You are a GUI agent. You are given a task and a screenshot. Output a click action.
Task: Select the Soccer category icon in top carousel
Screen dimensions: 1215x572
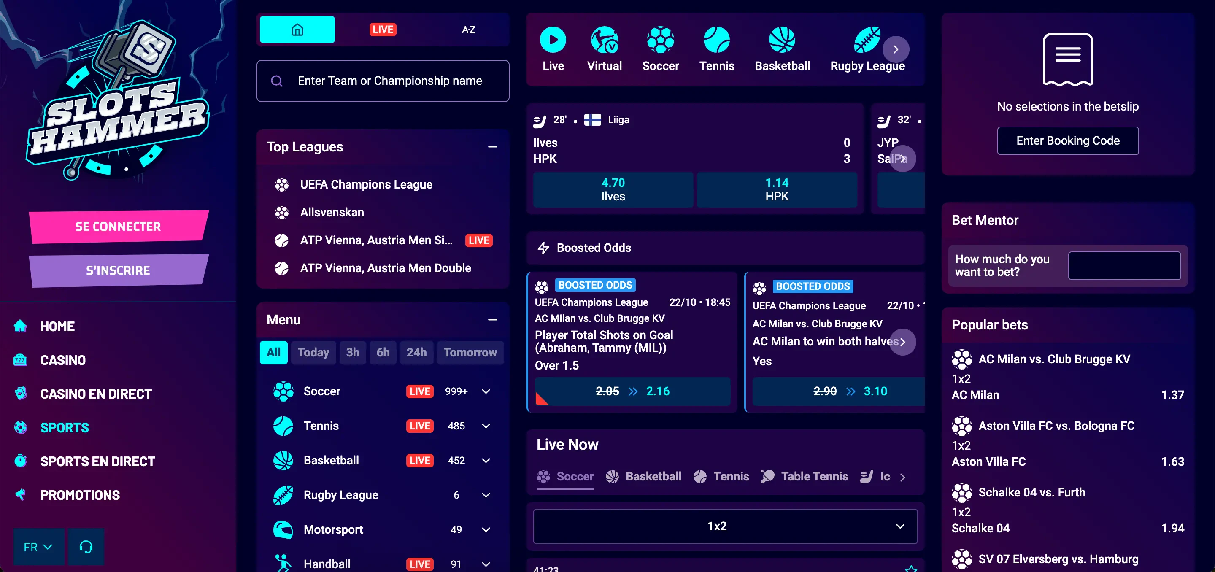click(x=660, y=40)
